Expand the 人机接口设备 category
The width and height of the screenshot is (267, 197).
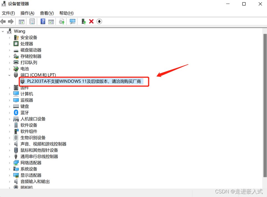coord(9,119)
